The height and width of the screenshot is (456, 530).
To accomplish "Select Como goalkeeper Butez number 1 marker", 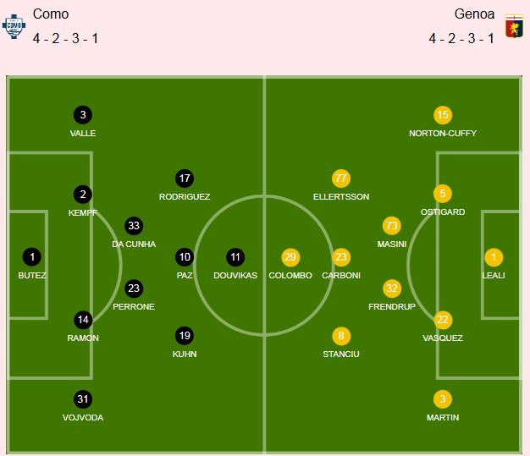I will (32, 257).
